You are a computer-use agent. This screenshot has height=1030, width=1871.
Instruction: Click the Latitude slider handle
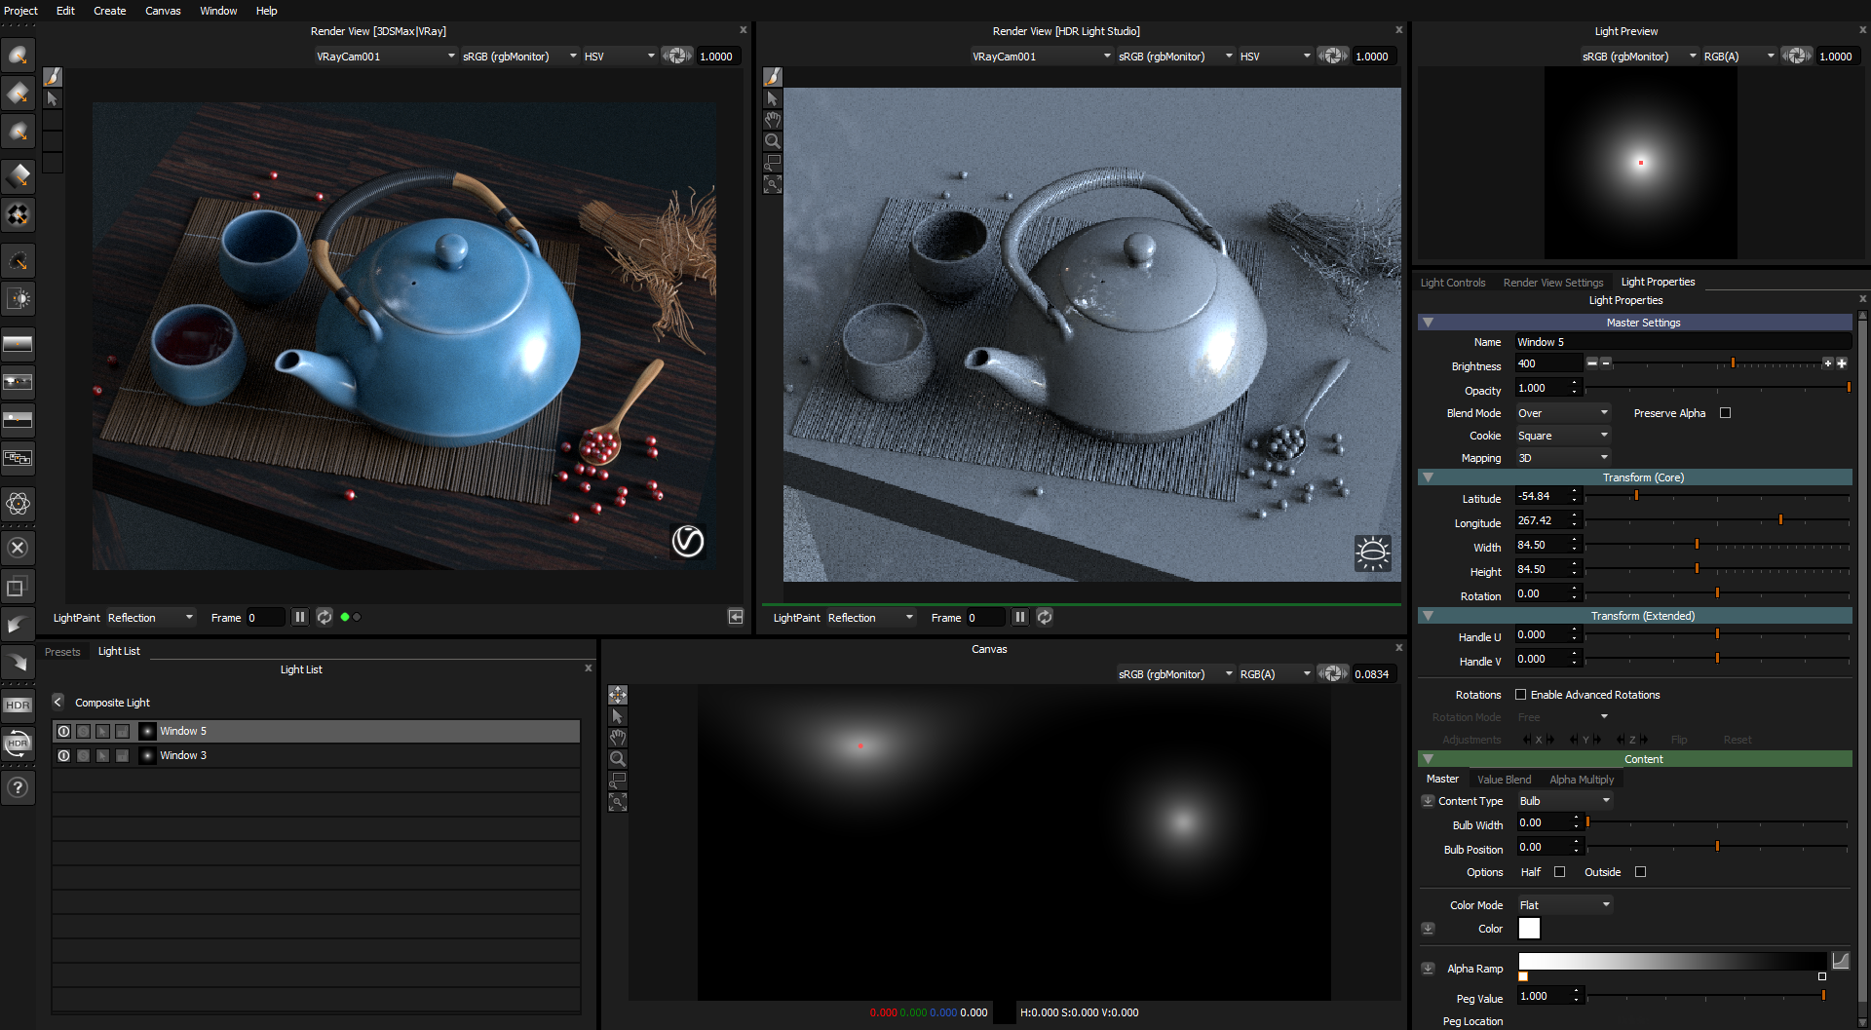(x=1636, y=496)
